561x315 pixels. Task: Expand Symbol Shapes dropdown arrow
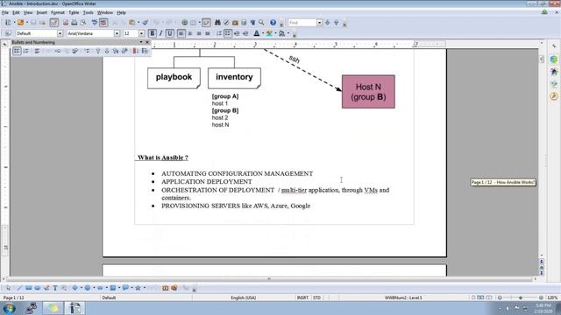94,288
